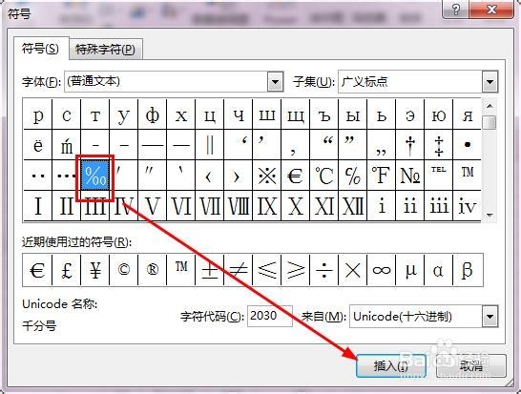Open the 字体 font dropdown
Screen dimensions: 521x394
(x=275, y=82)
